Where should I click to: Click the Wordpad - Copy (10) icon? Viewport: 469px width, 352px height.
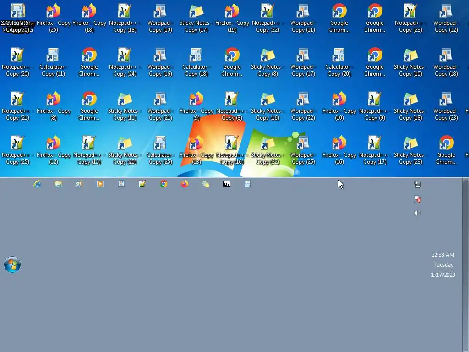pos(160,18)
